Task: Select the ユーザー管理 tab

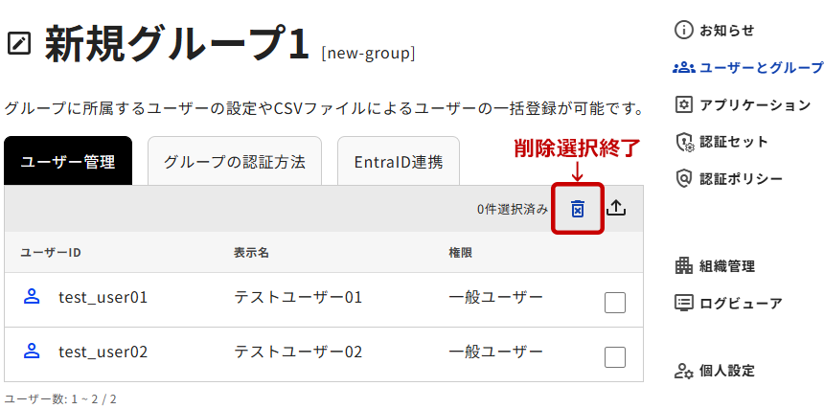Action: (x=68, y=161)
